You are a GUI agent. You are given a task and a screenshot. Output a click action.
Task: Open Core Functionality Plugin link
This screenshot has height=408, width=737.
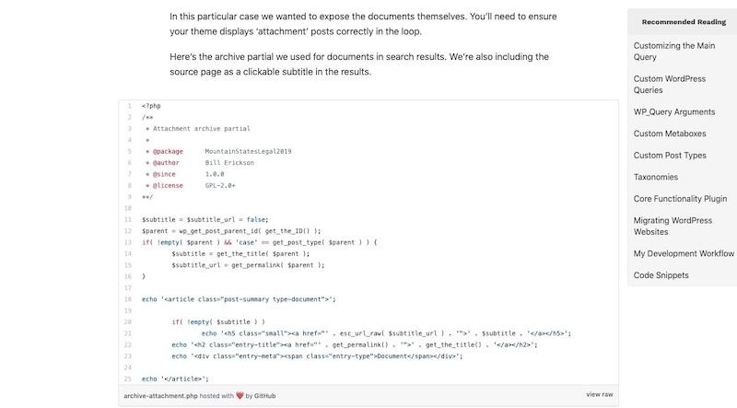pos(680,198)
